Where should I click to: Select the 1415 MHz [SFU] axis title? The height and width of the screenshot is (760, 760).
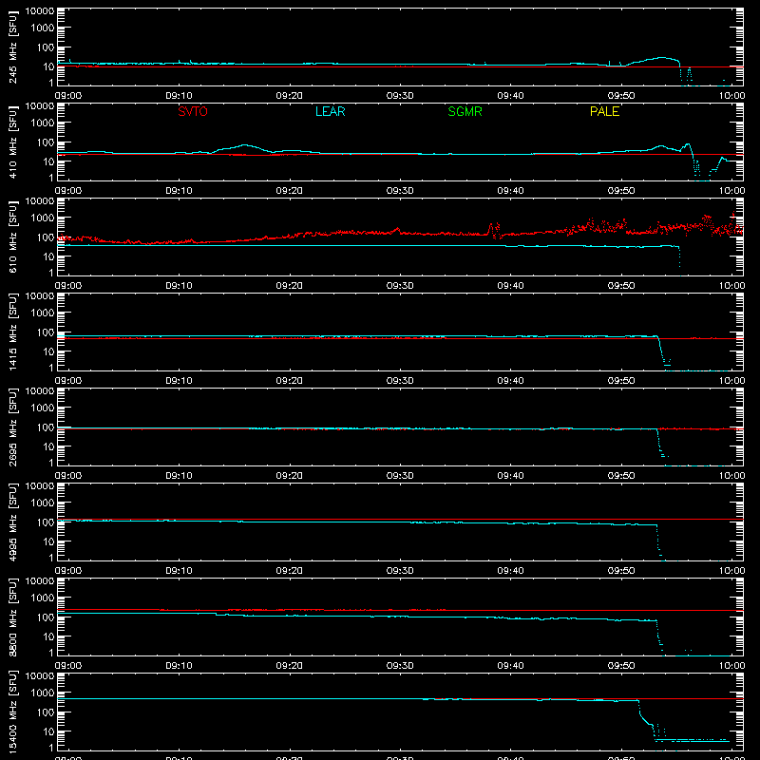[12, 332]
